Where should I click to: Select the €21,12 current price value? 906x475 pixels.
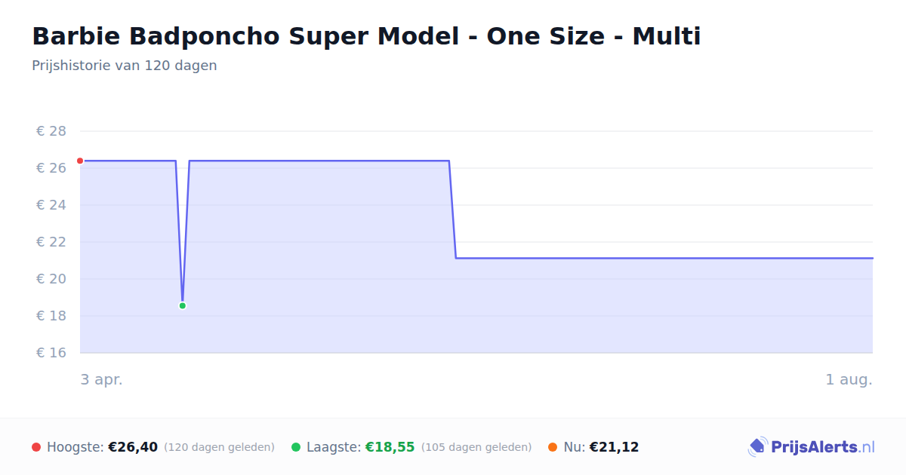614,447
